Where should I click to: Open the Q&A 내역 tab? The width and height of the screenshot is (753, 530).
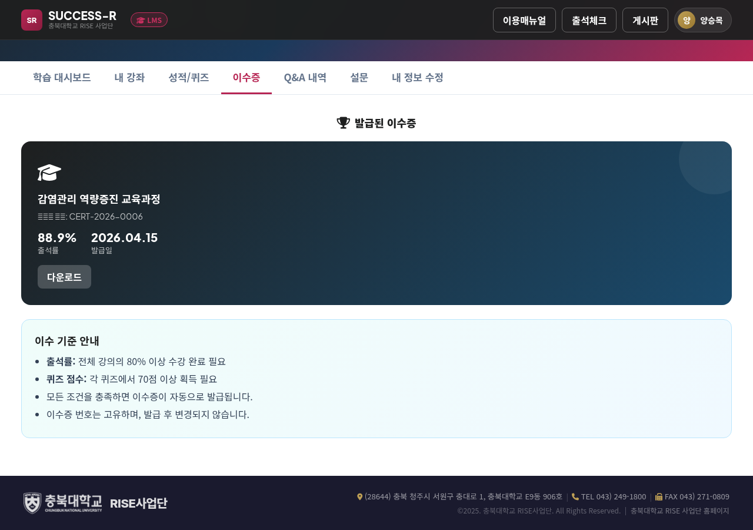(305, 77)
